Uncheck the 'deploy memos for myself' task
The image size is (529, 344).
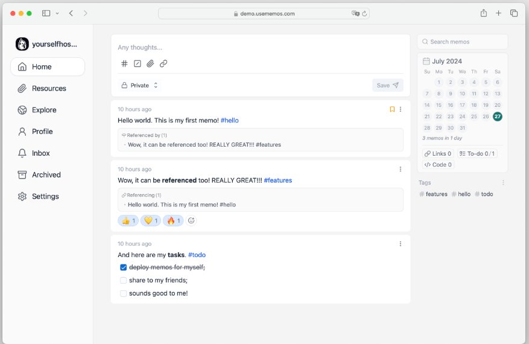pyautogui.click(x=123, y=267)
